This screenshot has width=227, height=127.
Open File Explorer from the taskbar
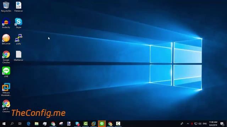37,124
